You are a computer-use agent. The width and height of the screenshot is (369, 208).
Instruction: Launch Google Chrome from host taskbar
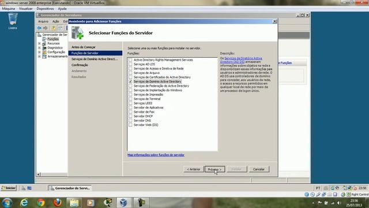[x=41, y=203]
